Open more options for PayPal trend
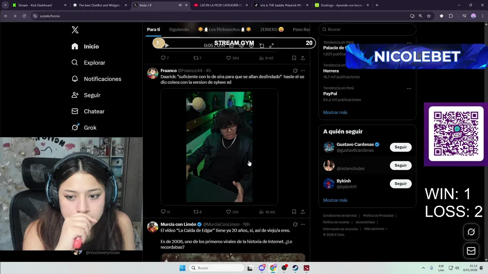The image size is (488, 274). click(x=409, y=88)
